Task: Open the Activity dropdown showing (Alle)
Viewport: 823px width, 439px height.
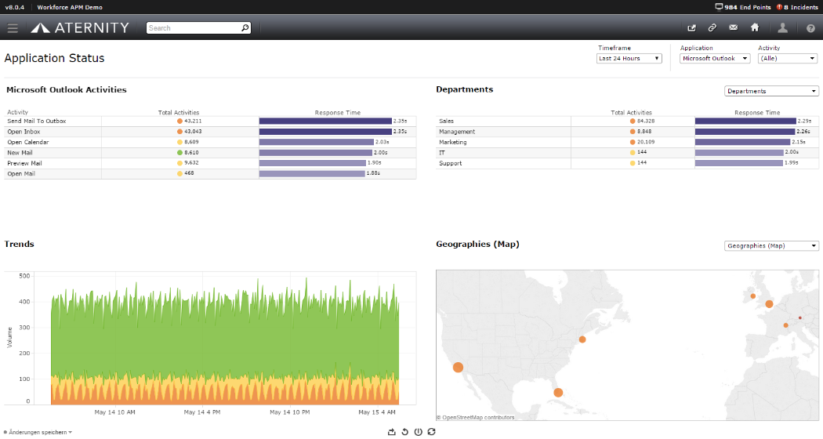Action: click(x=788, y=58)
